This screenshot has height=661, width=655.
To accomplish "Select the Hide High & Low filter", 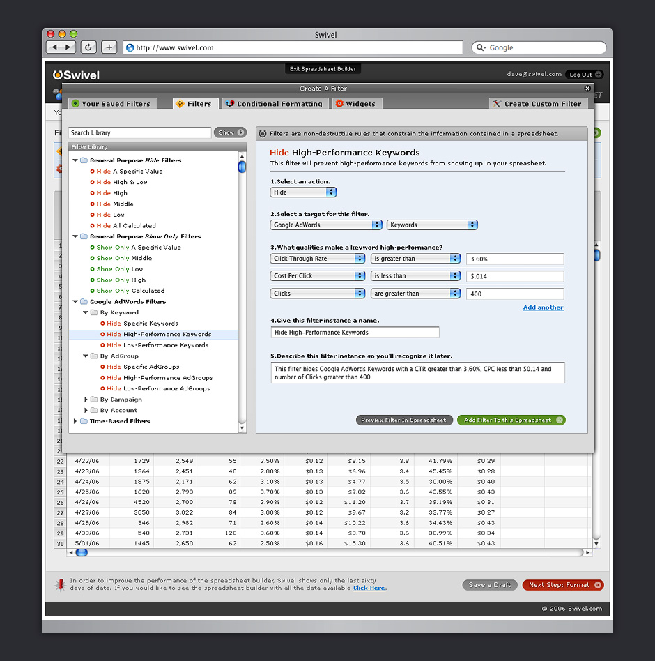I will coord(122,182).
